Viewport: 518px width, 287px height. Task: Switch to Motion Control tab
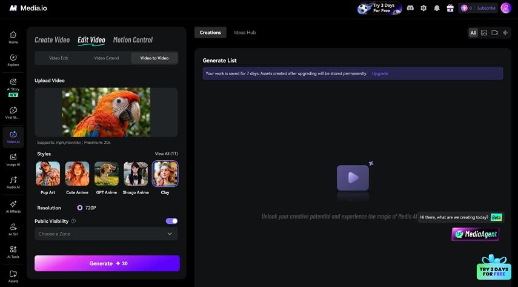click(x=133, y=39)
